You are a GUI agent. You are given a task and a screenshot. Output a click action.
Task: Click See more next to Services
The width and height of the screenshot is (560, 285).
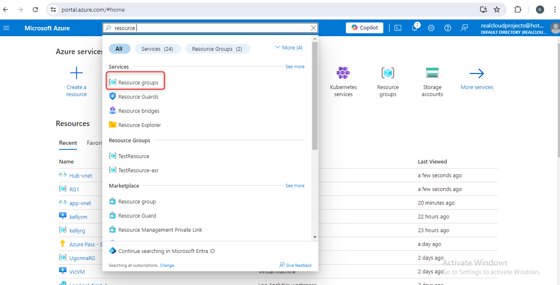coord(295,67)
